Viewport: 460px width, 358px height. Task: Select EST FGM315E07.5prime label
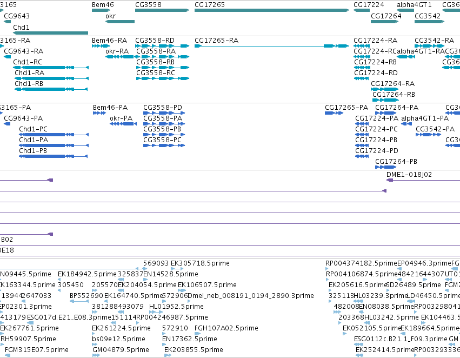click(37, 350)
